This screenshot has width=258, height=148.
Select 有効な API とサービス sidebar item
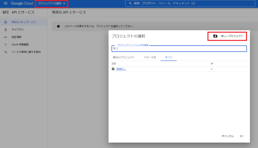click(x=24, y=22)
